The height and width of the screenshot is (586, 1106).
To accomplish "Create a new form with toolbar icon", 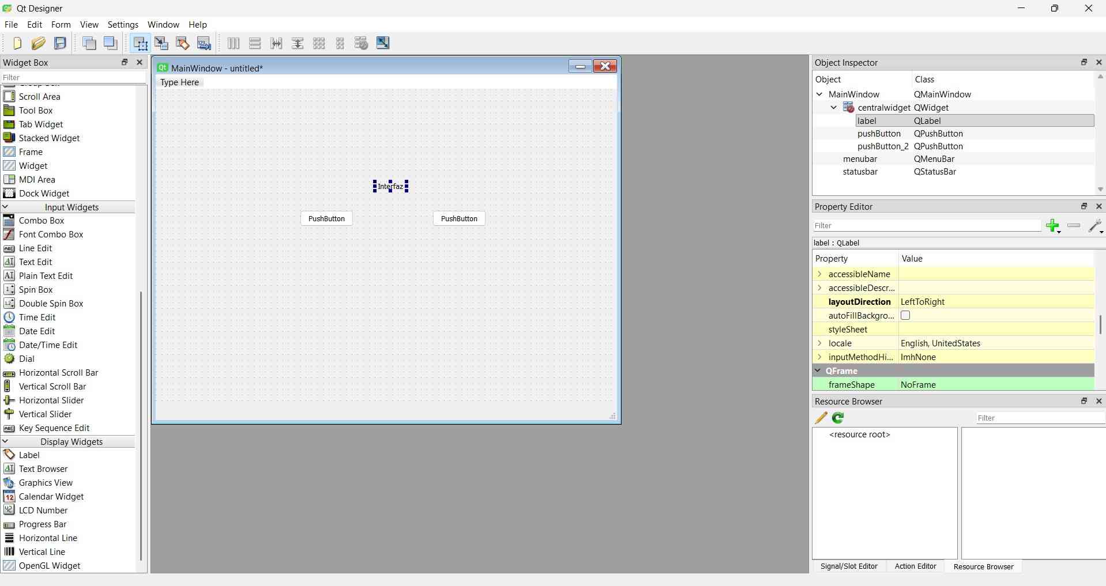I will (17, 43).
